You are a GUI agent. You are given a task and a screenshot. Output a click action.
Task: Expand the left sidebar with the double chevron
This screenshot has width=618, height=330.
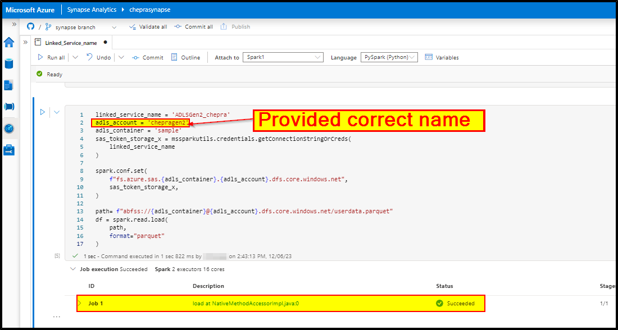14,24
